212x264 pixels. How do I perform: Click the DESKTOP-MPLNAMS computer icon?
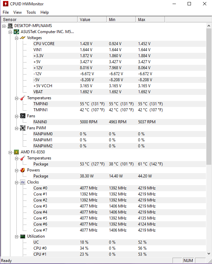(x=10, y=26)
